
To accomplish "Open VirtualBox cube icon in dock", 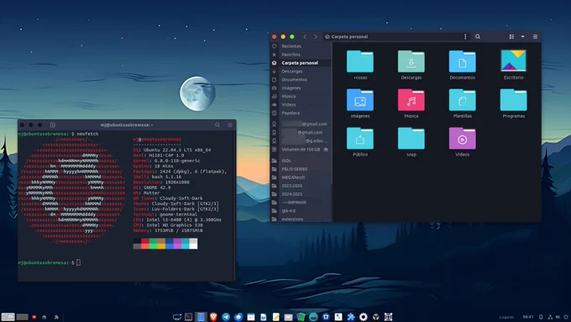I will click(x=376, y=317).
